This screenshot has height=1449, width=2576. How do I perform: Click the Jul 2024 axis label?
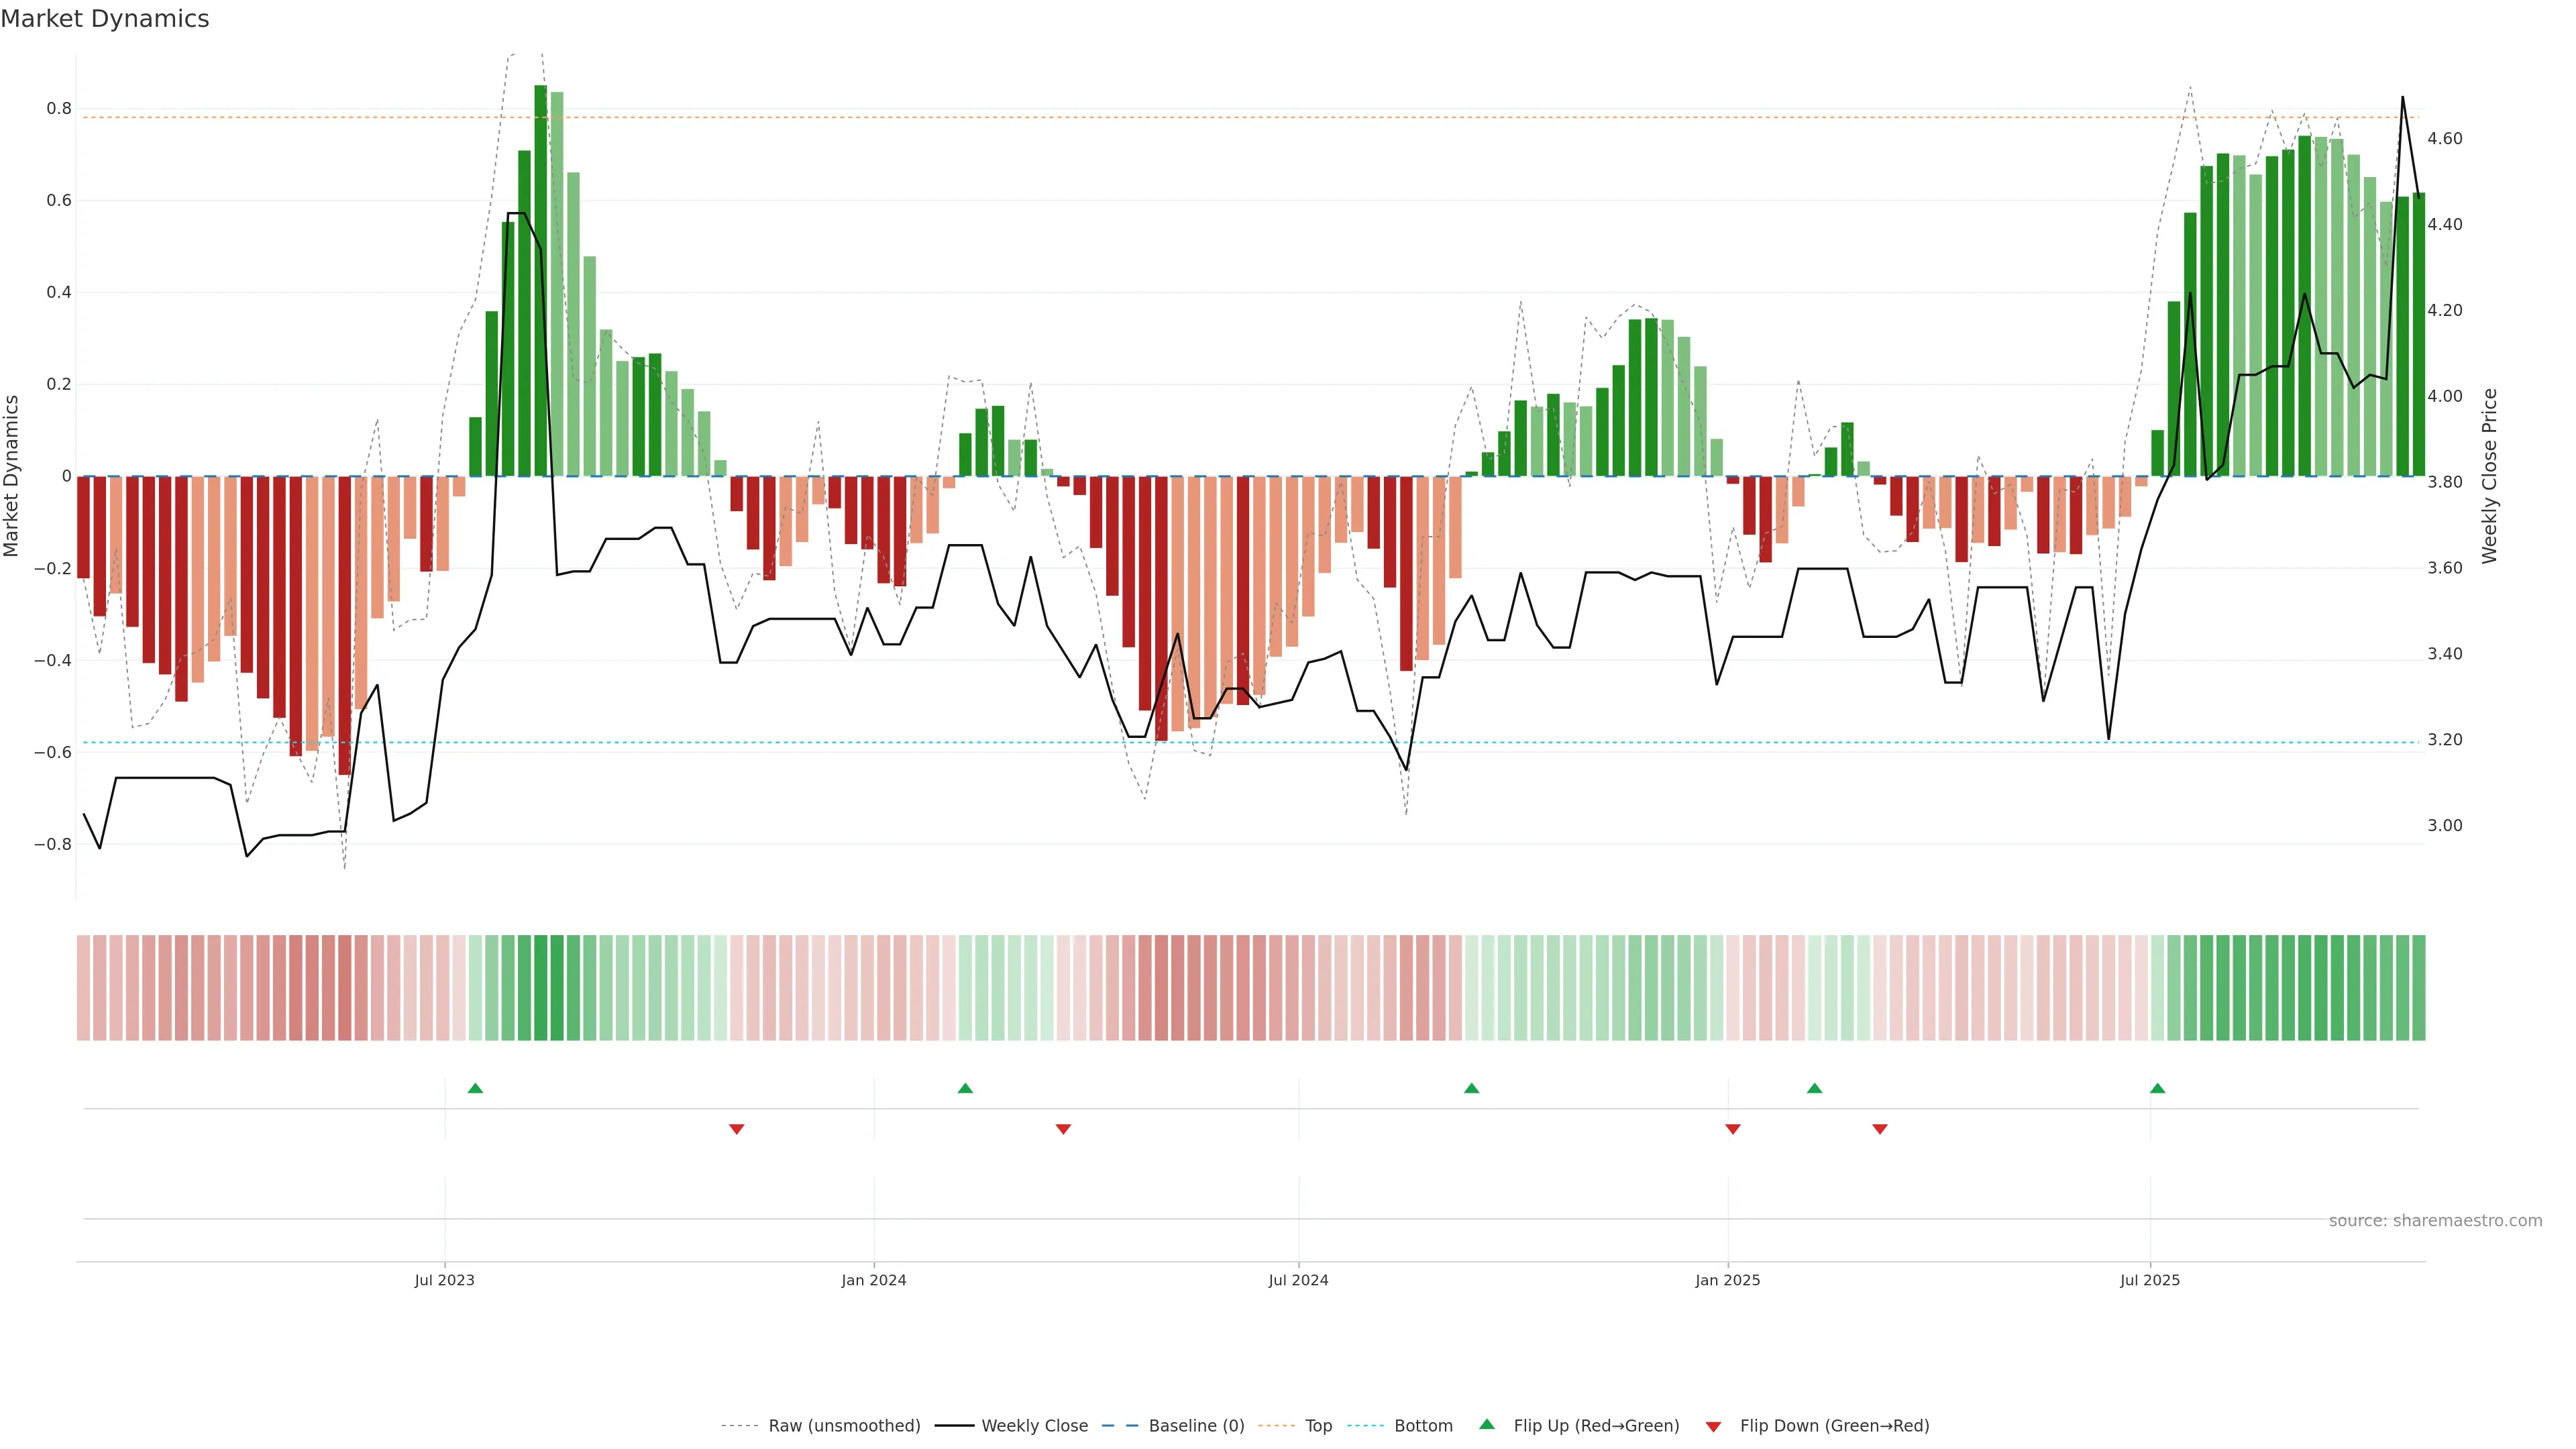1298,1280
